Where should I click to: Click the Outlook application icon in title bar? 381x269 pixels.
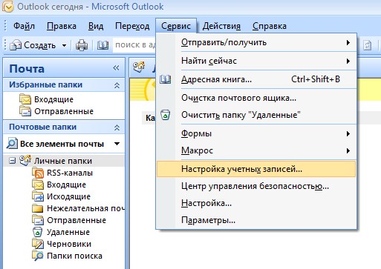[x=7, y=7]
